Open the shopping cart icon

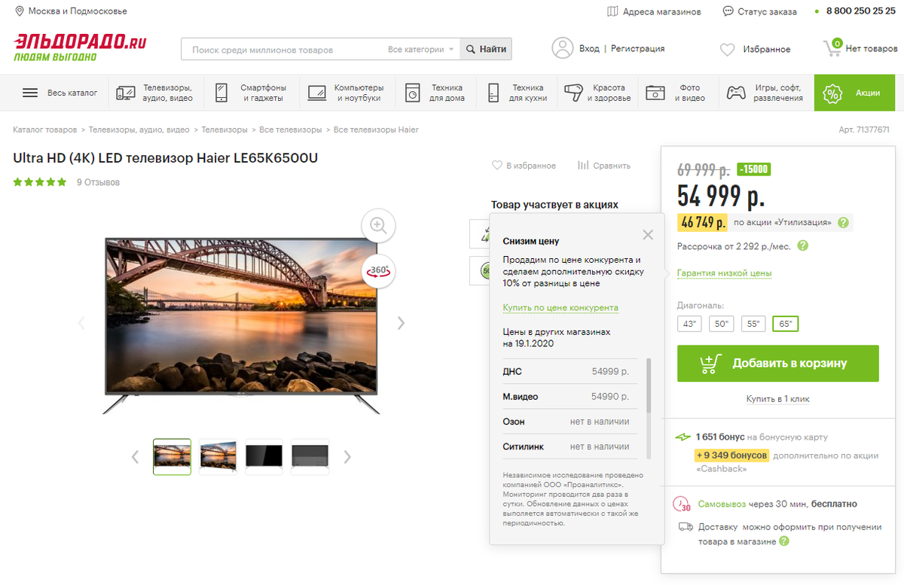[x=832, y=47]
